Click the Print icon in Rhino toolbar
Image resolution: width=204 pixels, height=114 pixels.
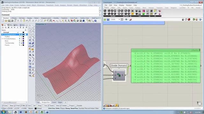12,21
